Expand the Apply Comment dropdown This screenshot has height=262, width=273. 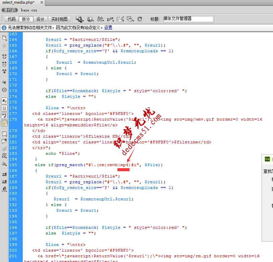[x=4, y=133]
